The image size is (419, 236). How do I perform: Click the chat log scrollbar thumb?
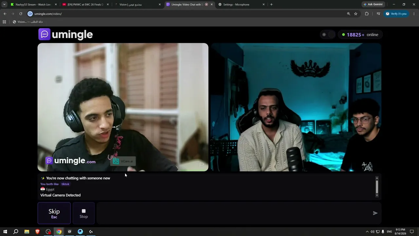coord(377,187)
